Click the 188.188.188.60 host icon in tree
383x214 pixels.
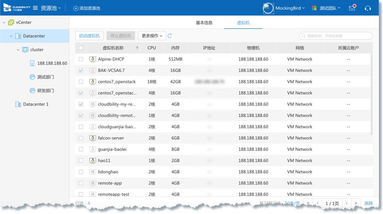(x=32, y=63)
